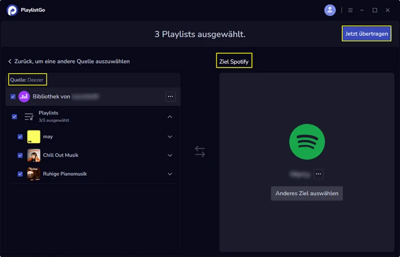Click the Deezer library icon
Viewport: 400px width, 257px height.
coord(24,97)
